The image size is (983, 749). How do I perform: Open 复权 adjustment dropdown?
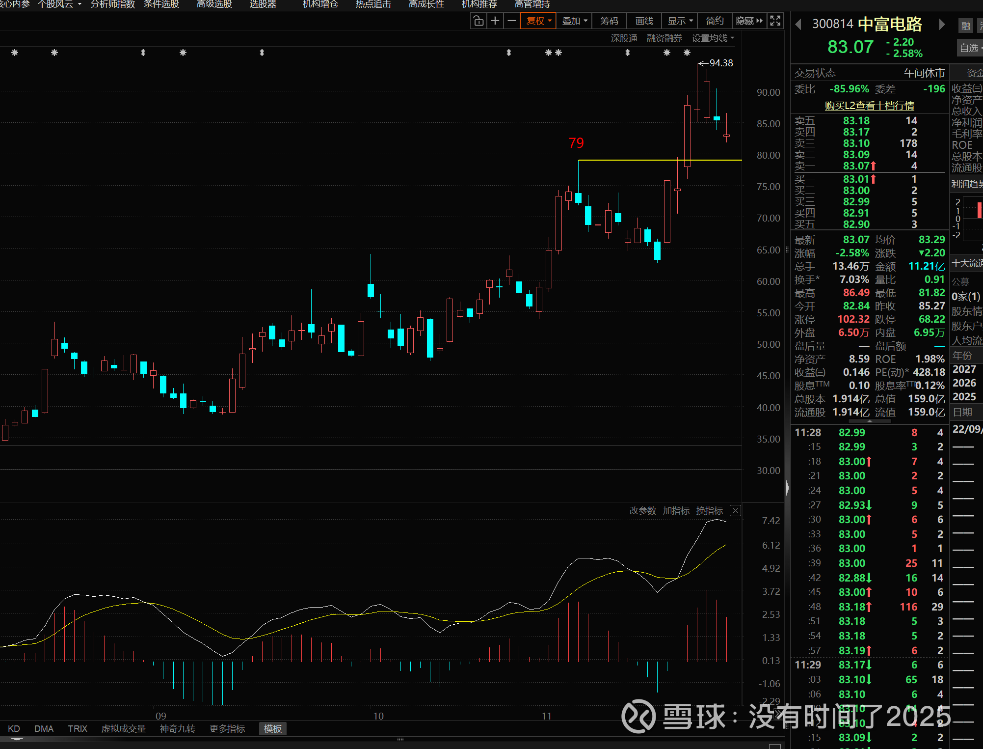[x=538, y=21]
